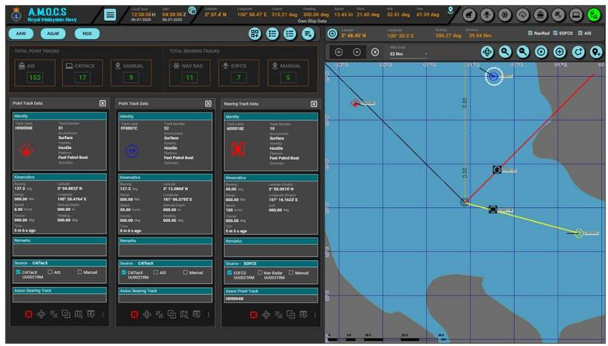Select the AAW tab

point(22,34)
